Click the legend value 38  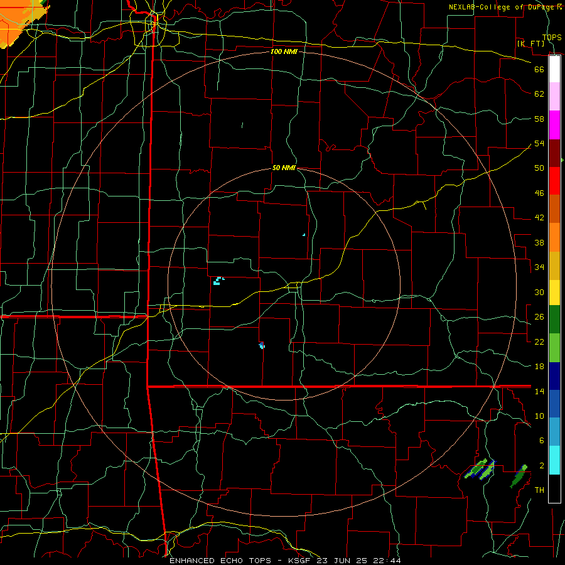point(539,242)
